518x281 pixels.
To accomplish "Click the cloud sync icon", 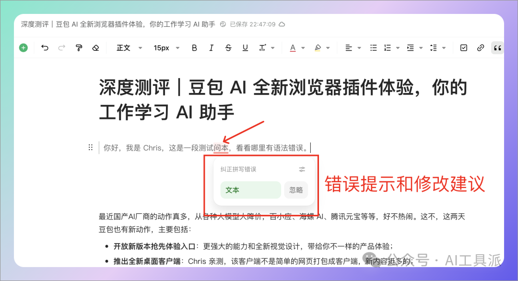I will 282,24.
